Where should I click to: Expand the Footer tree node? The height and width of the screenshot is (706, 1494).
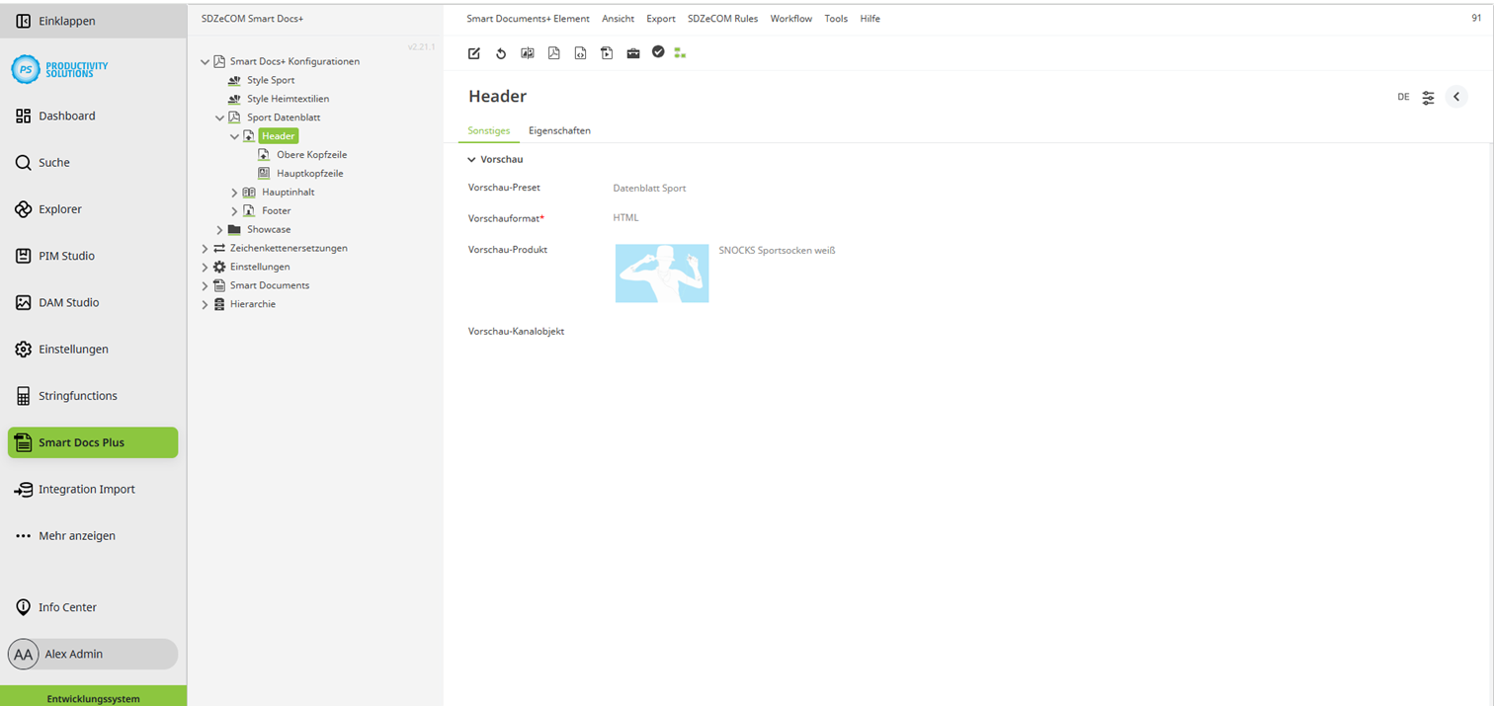(234, 211)
